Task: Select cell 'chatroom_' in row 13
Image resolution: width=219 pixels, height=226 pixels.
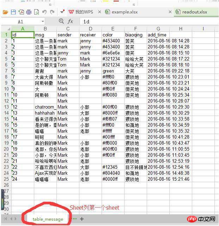Action: (45, 107)
